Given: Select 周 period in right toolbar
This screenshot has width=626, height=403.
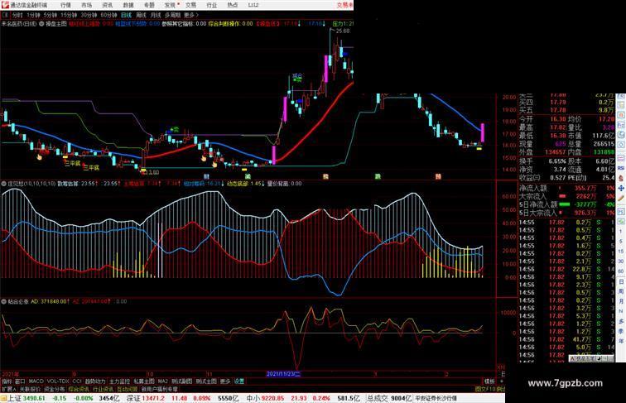Looking at the screenshot, I should click(x=621, y=291).
